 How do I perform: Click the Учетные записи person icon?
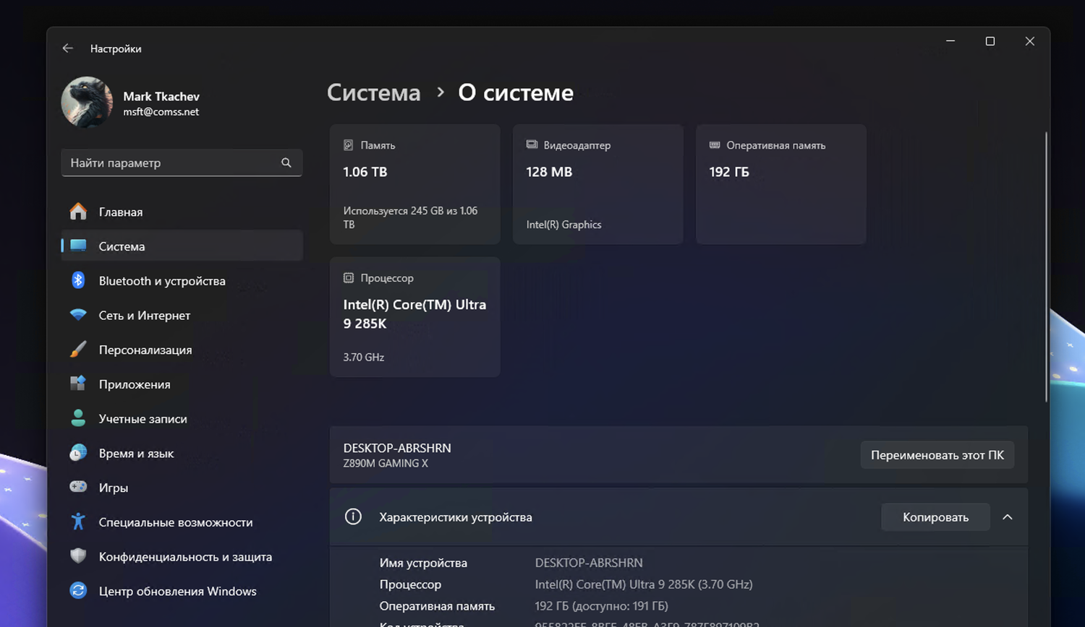coord(78,418)
